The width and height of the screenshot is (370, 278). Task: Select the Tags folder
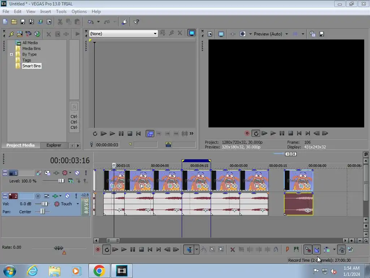[x=26, y=60]
